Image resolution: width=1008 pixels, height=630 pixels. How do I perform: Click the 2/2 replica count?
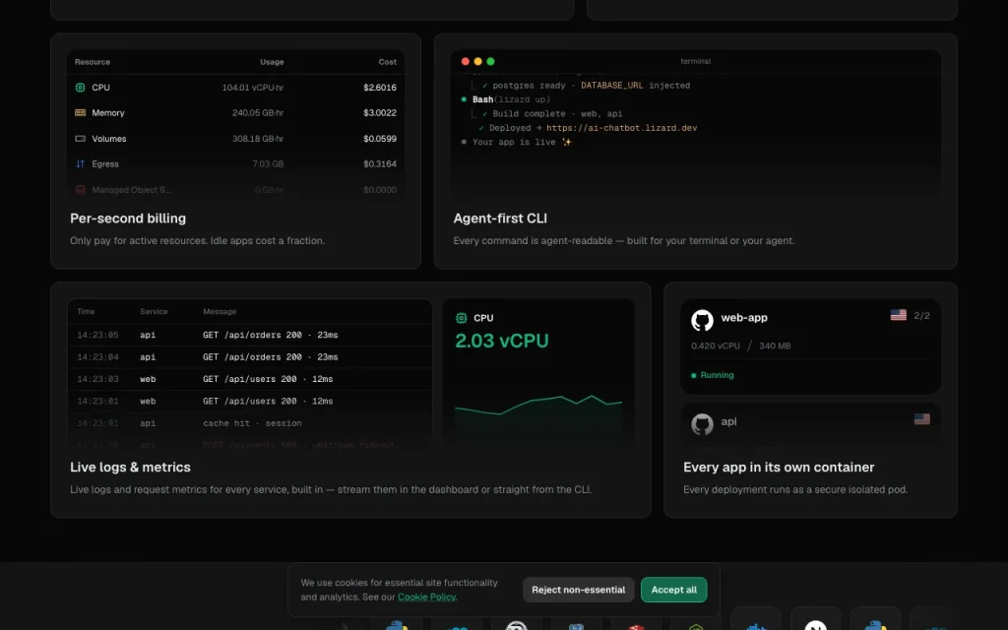coord(921,316)
